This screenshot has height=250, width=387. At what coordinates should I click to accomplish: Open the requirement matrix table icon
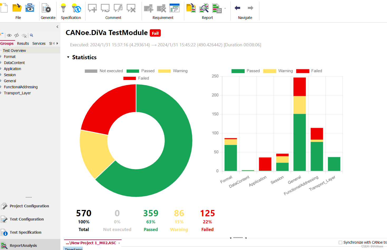pos(175,8)
